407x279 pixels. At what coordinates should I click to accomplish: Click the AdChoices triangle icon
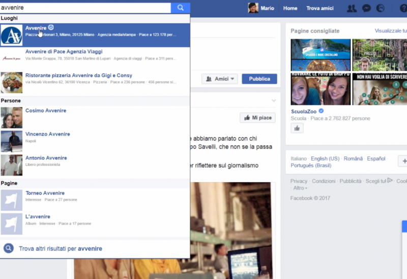[x=390, y=181]
